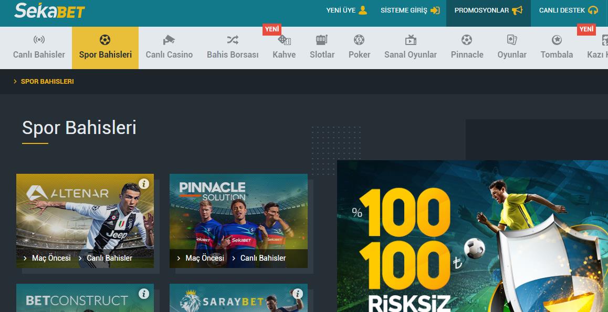Viewport: 608px width, 312px height.
Task: Switch to the Poker tab
Action: coord(359,48)
